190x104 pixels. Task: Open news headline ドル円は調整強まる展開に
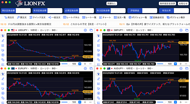(30, 24)
